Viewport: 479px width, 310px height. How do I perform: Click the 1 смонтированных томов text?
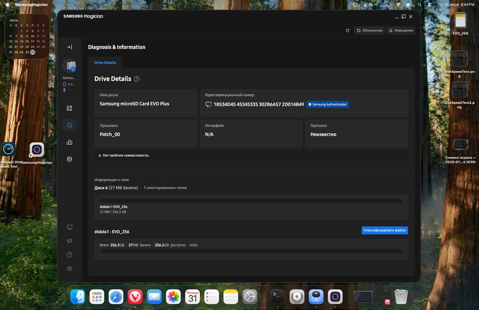(x=165, y=188)
